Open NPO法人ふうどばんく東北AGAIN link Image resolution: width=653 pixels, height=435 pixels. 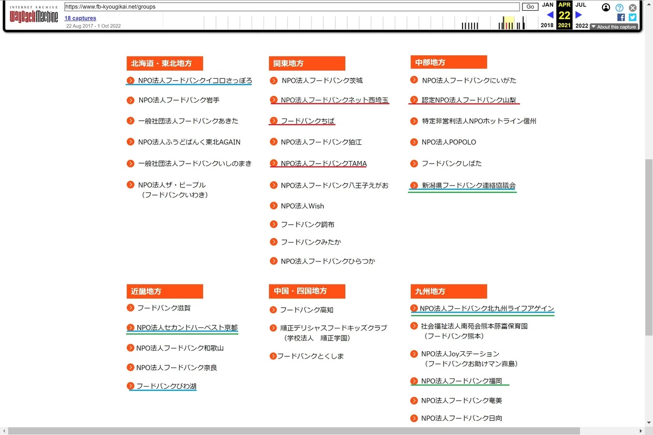(189, 142)
